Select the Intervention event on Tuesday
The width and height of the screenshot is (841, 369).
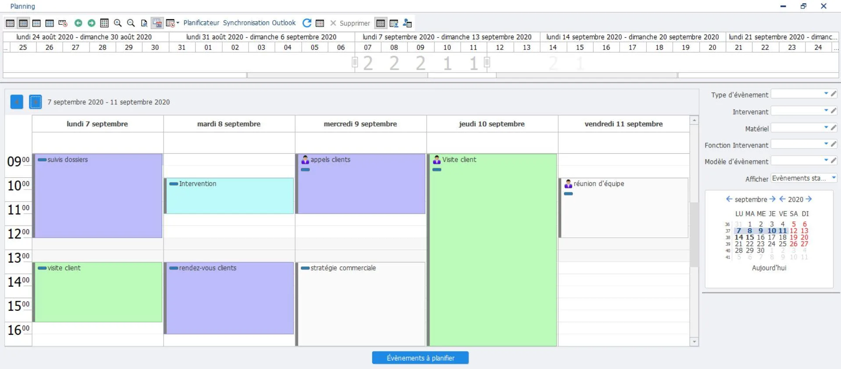(229, 196)
